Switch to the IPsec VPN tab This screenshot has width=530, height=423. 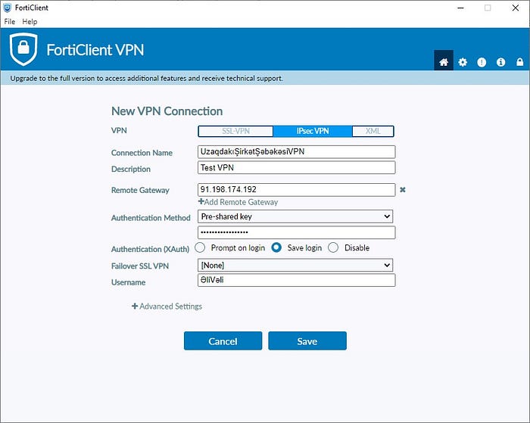pyautogui.click(x=313, y=131)
